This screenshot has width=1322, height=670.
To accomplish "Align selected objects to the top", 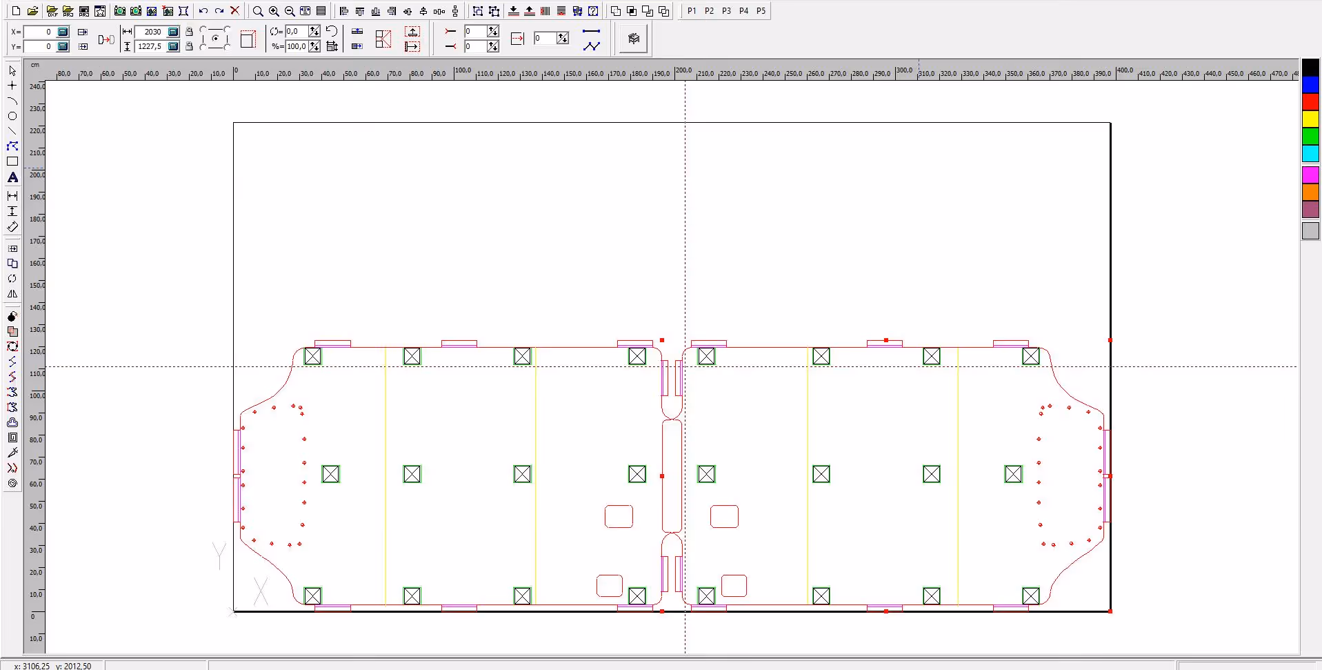I will click(360, 11).
